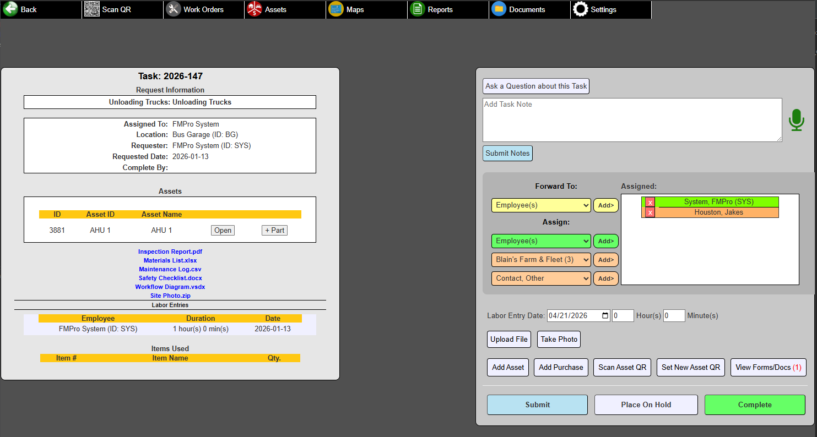Go to Assets via red icon

255,9
